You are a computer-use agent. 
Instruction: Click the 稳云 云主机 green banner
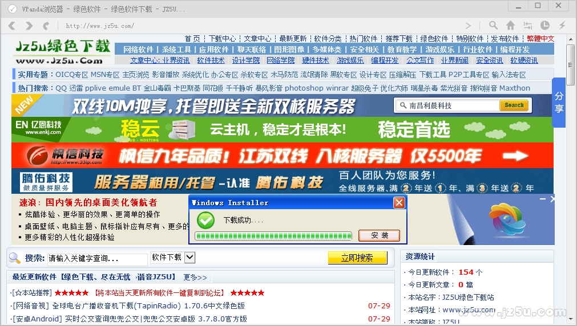pyautogui.click(x=283, y=130)
